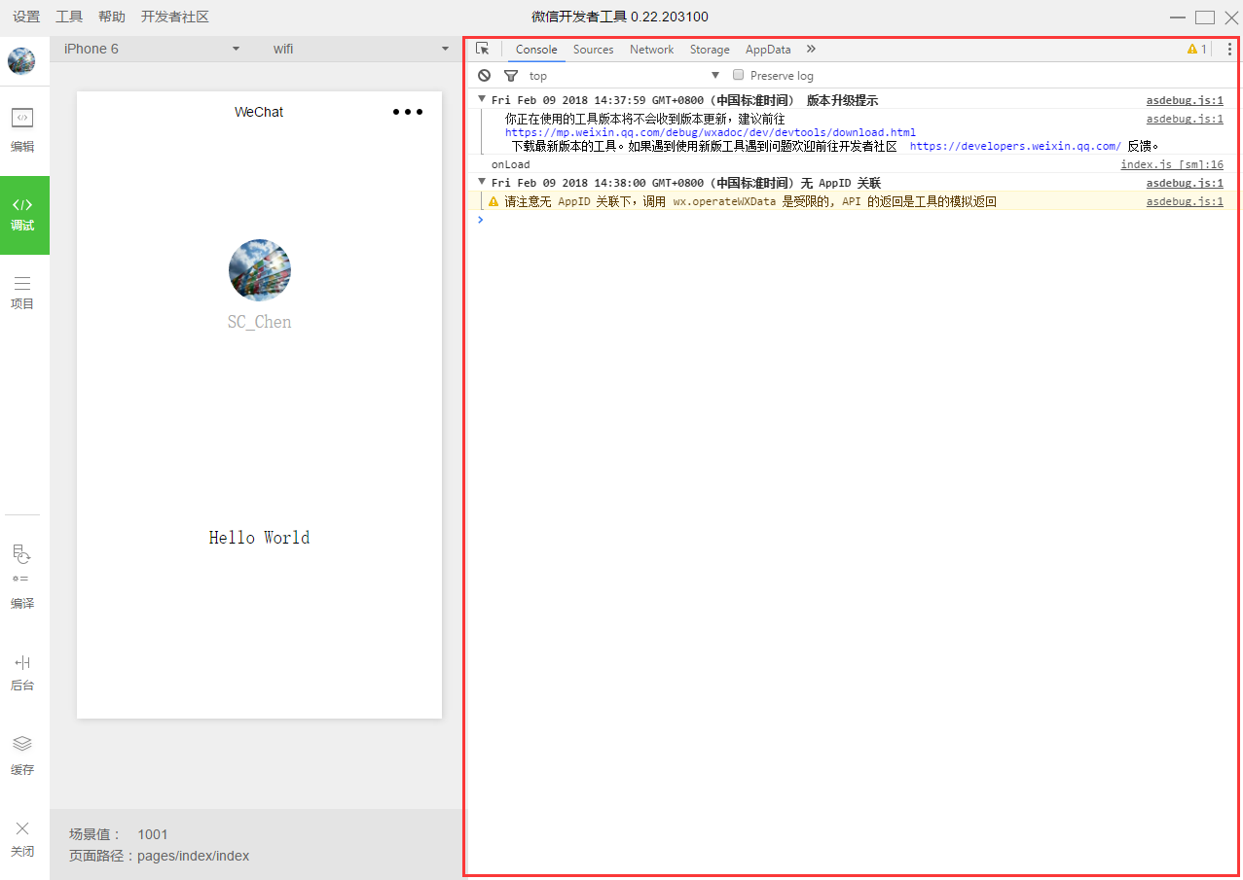The height and width of the screenshot is (880, 1243).
Task: Toggle the console filter funnel icon
Action: [x=510, y=75]
